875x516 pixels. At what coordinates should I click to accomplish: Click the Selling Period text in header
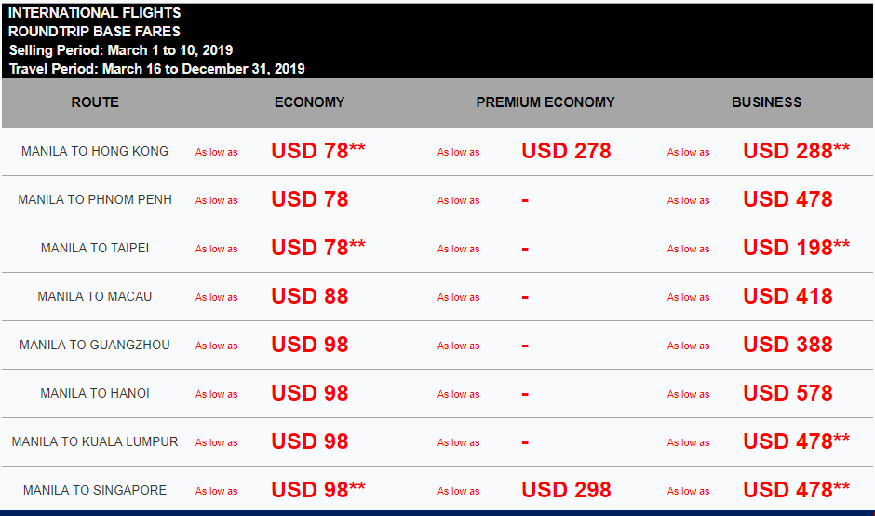(120, 50)
